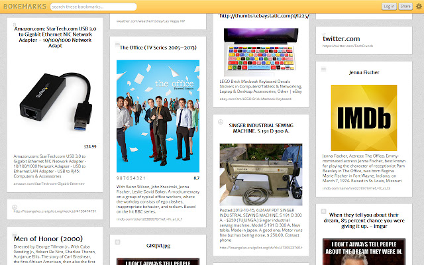
Task: Open the meme image under GIKtjVl.jpg
Action: (158, 262)
